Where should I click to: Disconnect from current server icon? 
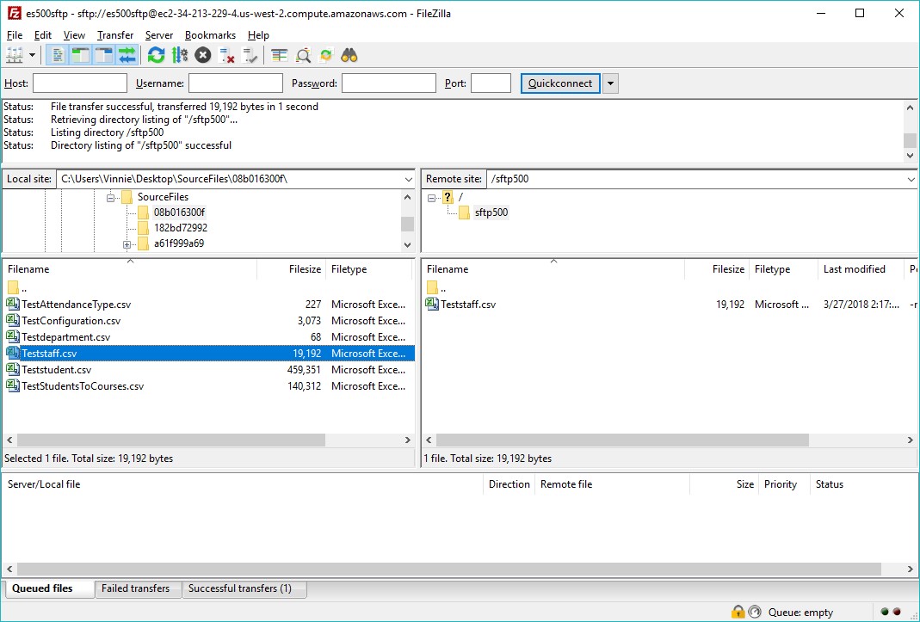[x=226, y=56]
